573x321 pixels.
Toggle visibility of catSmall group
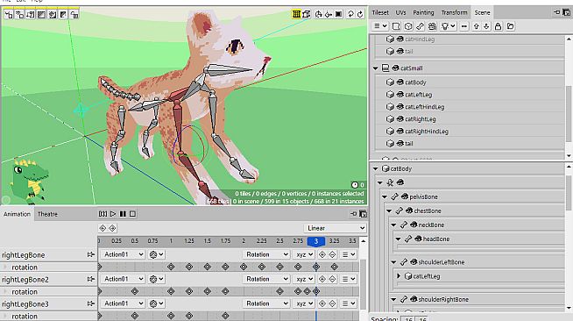tap(395, 68)
